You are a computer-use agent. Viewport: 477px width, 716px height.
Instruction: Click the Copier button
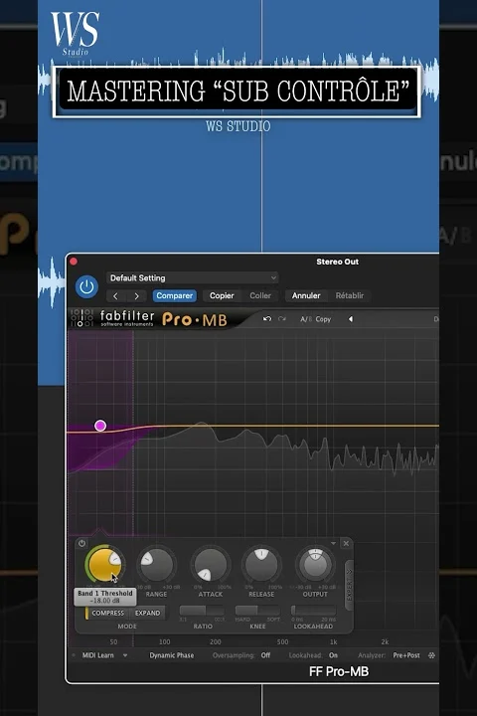(222, 296)
